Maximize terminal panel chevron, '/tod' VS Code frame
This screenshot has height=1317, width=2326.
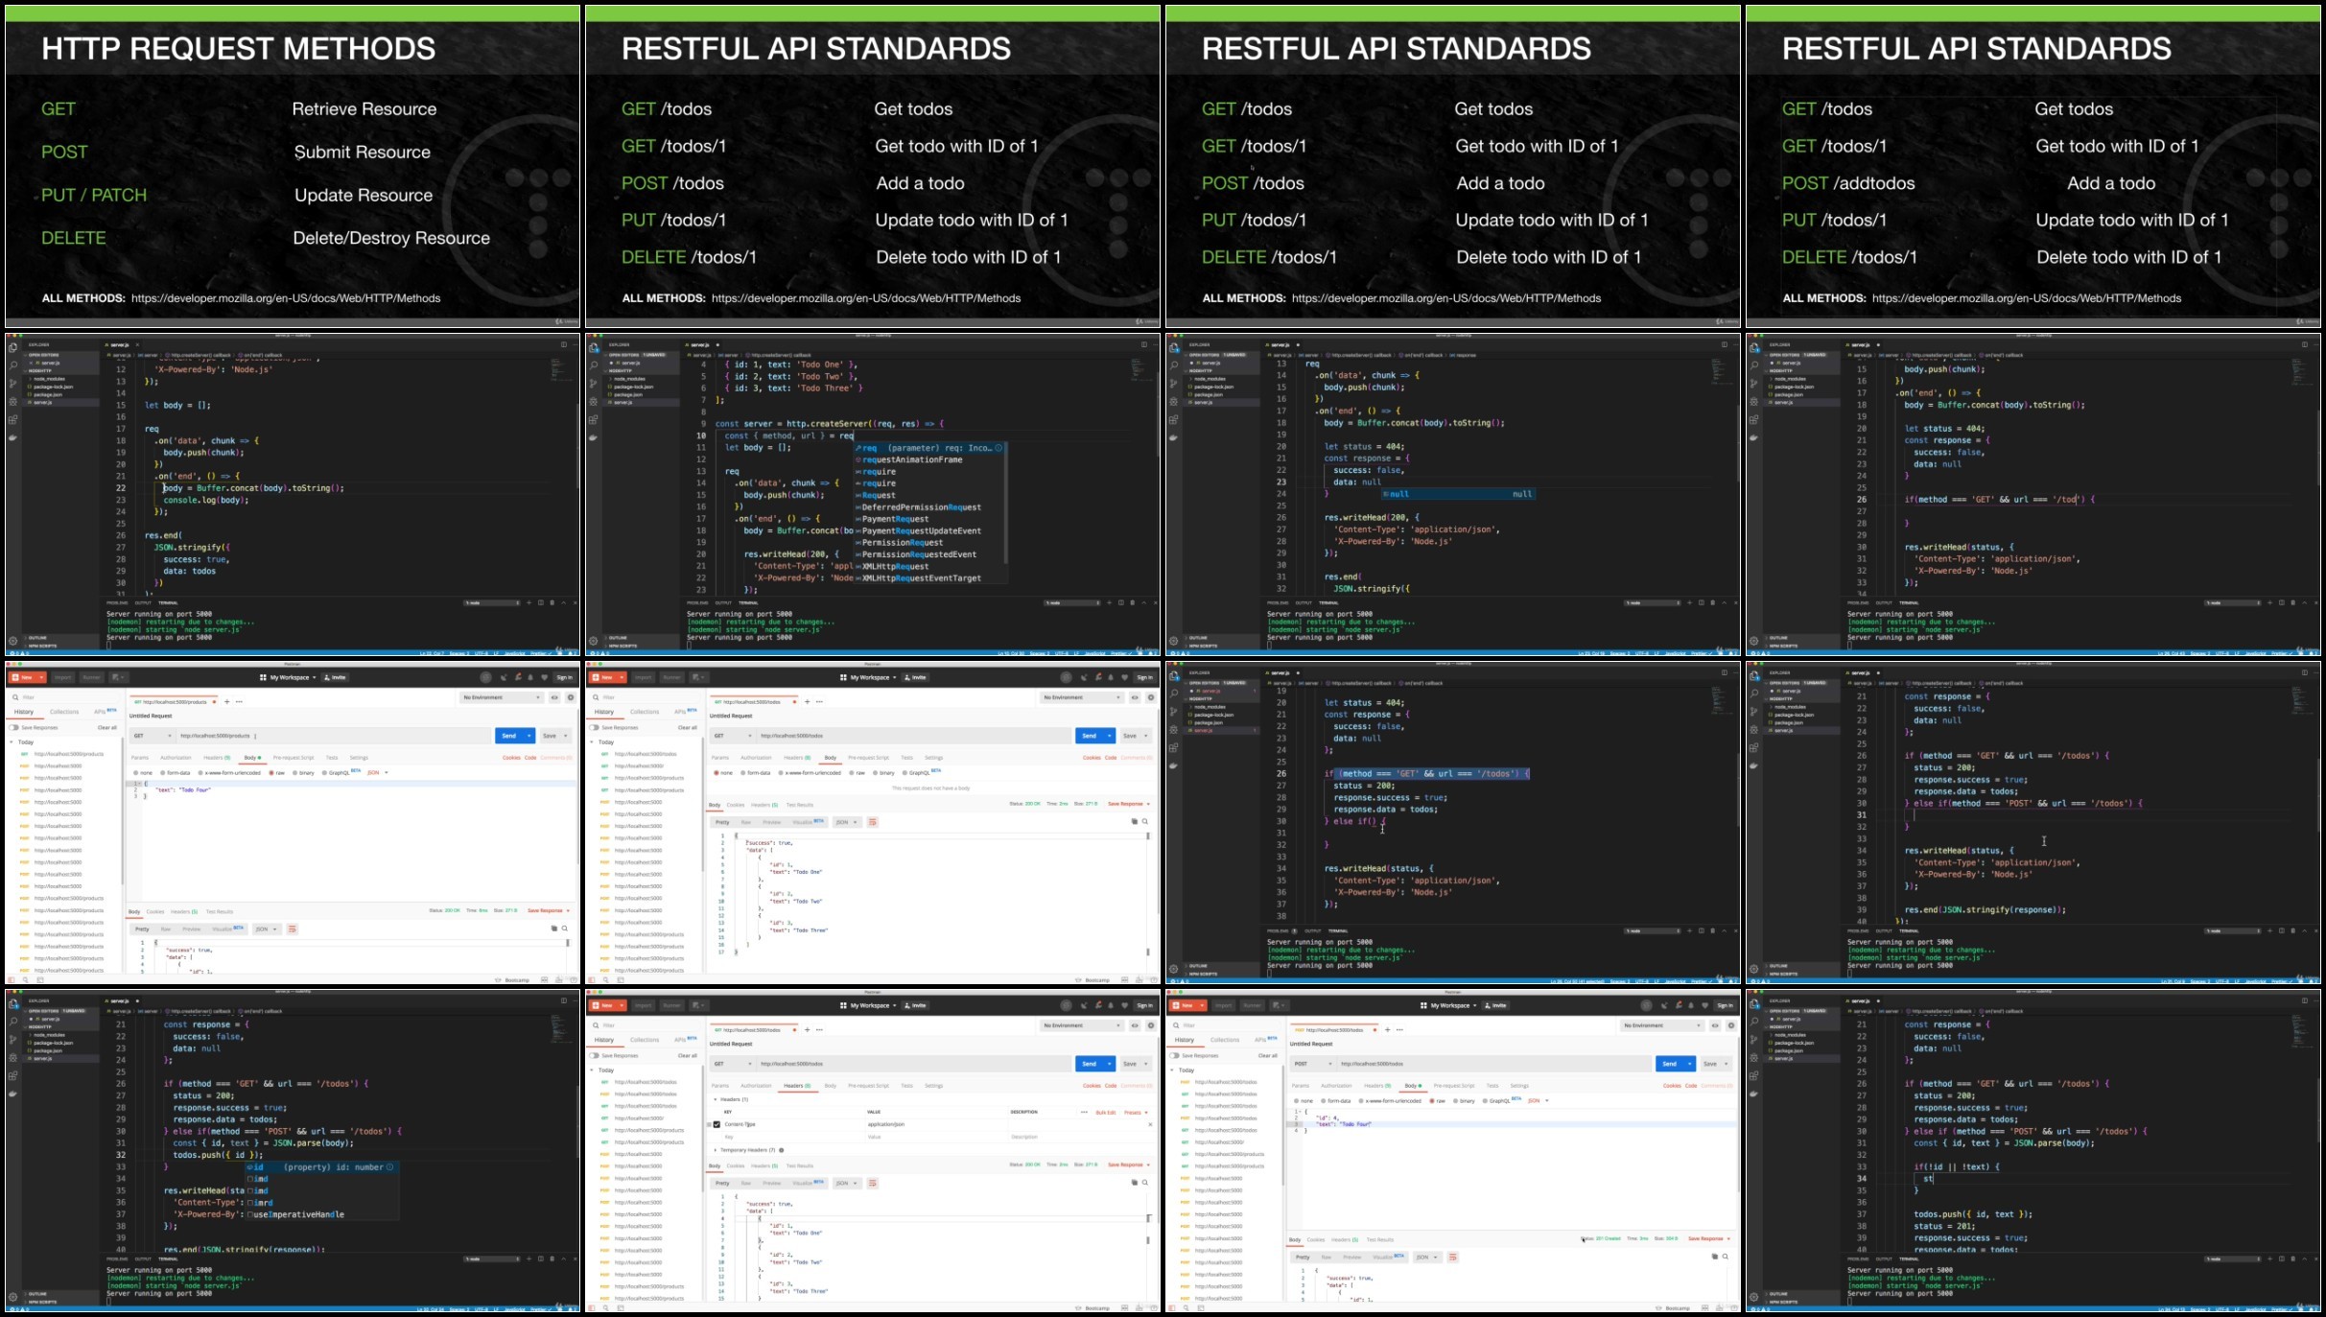click(x=2304, y=603)
